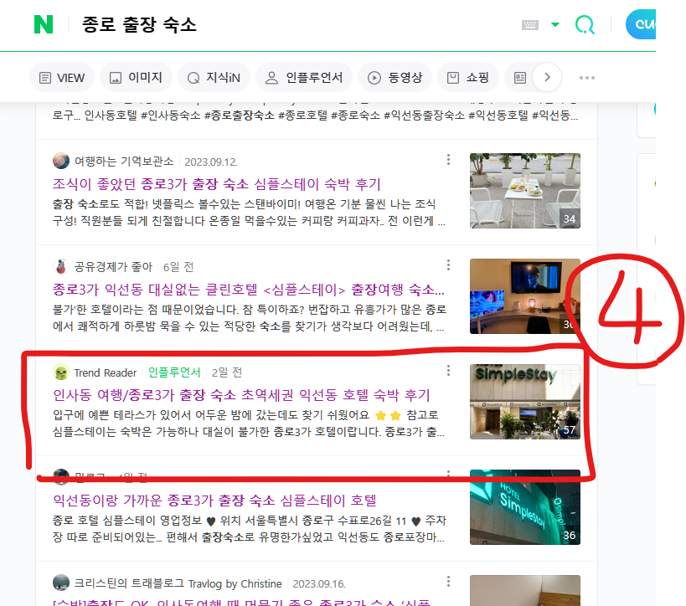
Task: Open terrace breakfast thumbnail with 34 photos
Action: pos(525,191)
